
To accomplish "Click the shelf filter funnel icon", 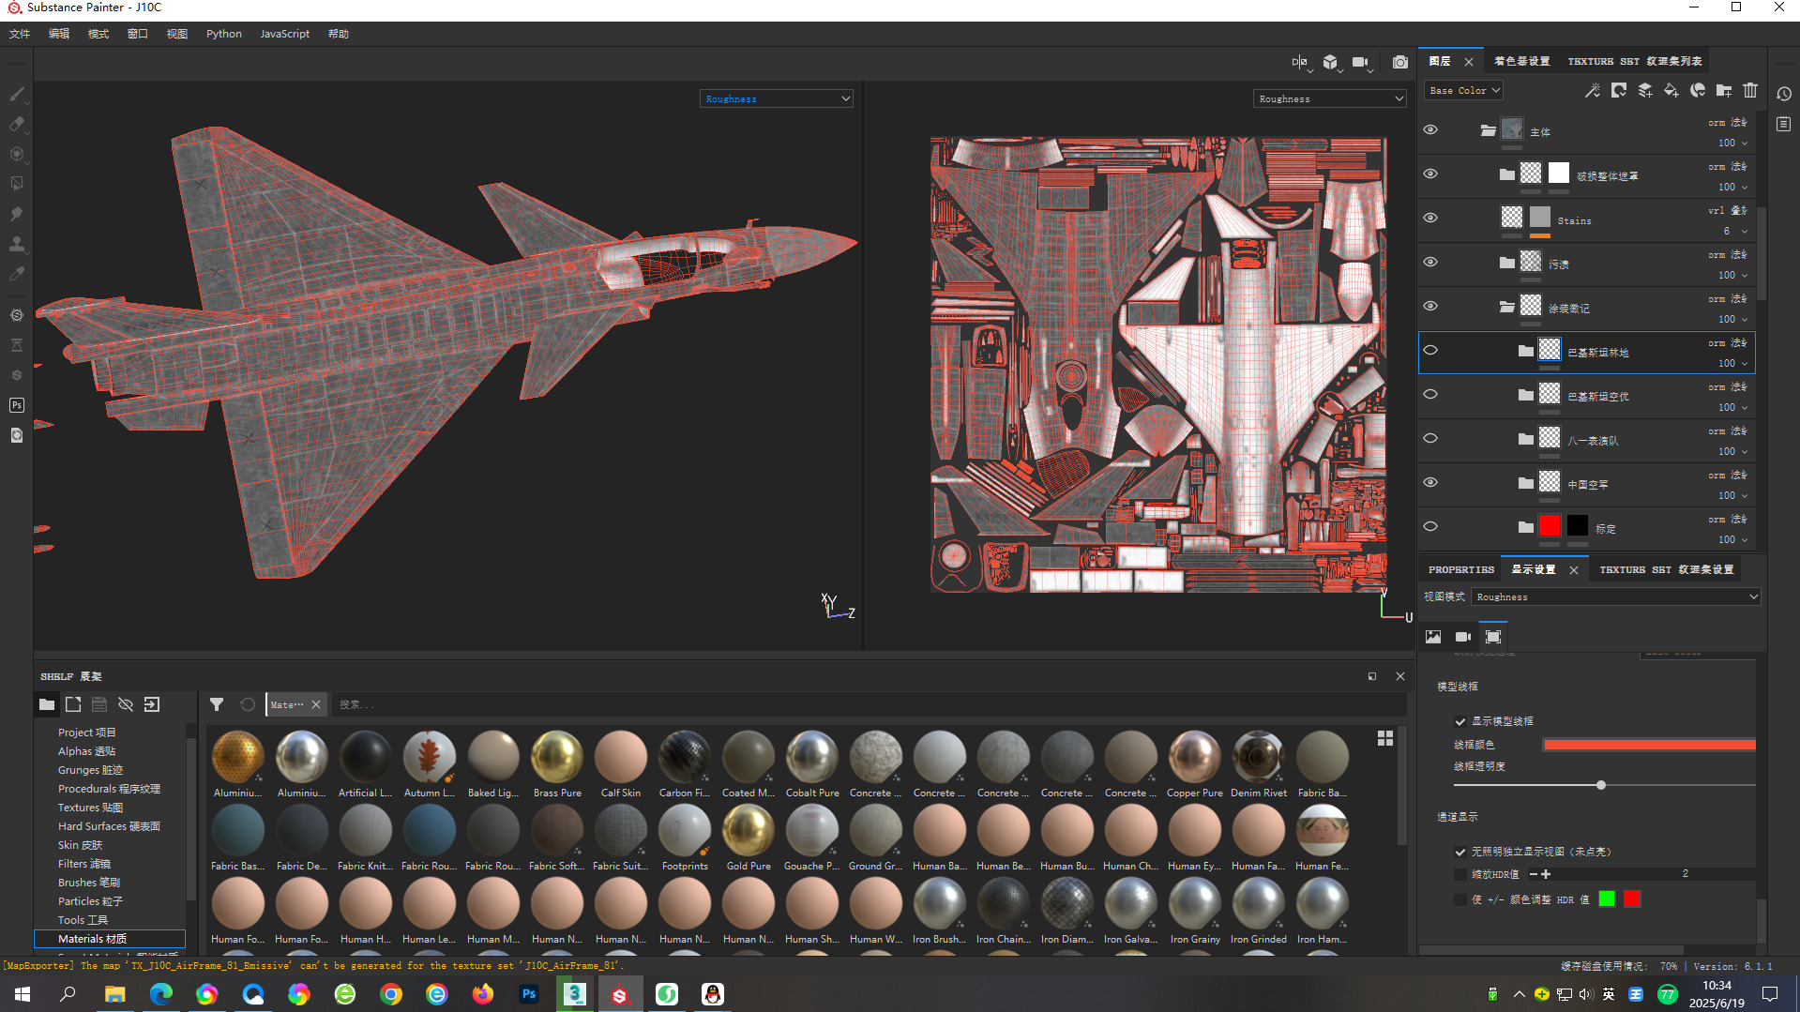I will pos(217,704).
